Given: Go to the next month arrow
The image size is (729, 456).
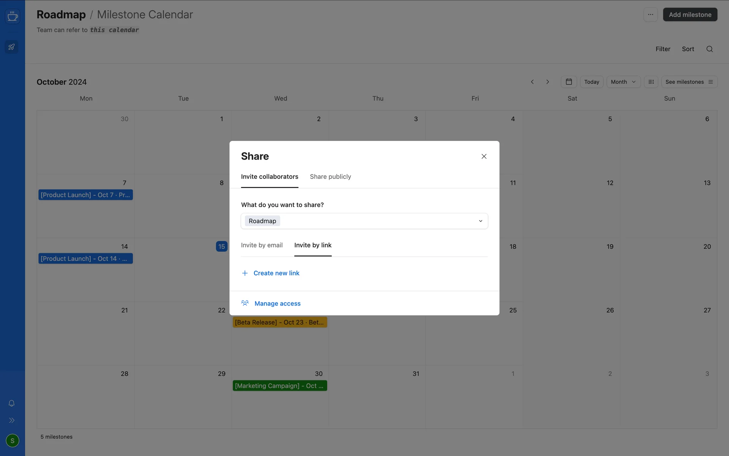Looking at the screenshot, I should click(548, 82).
